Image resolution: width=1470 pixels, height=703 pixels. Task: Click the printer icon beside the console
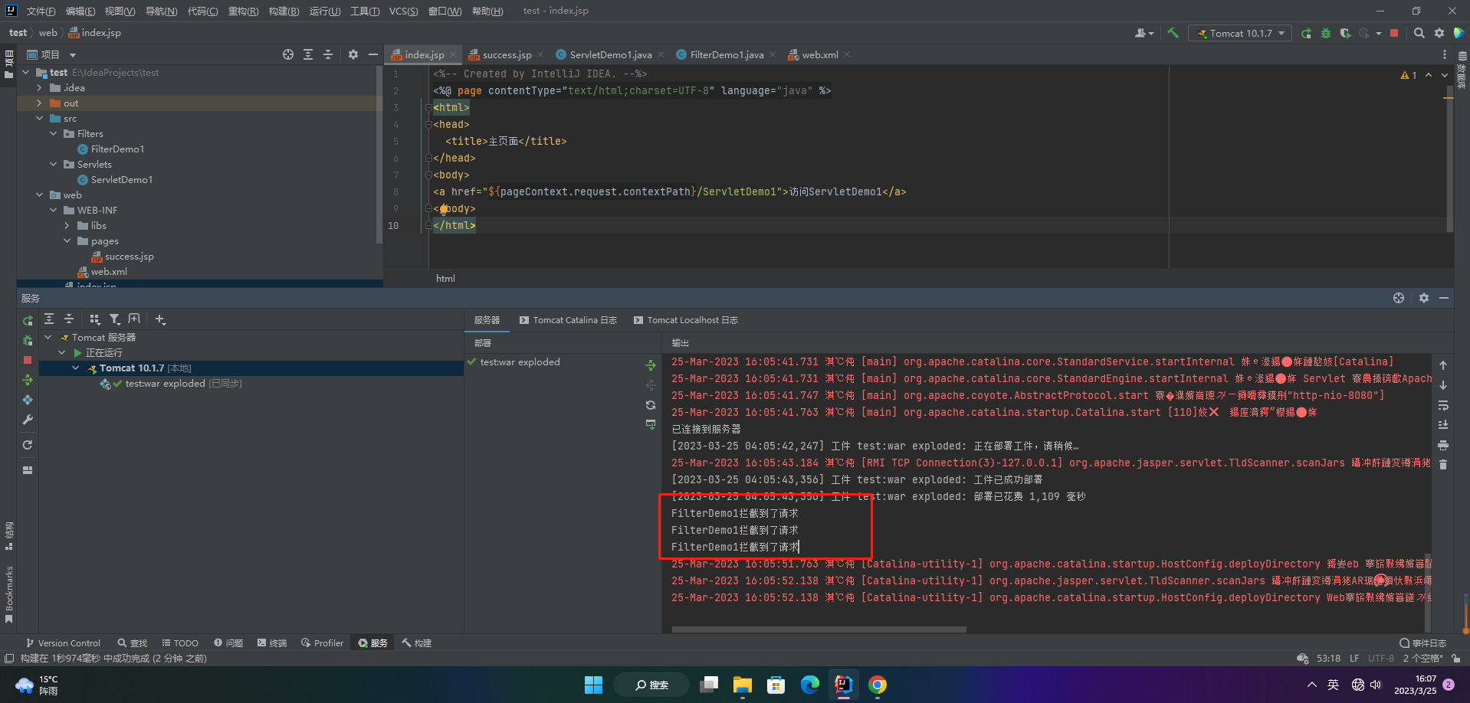coord(1443,445)
